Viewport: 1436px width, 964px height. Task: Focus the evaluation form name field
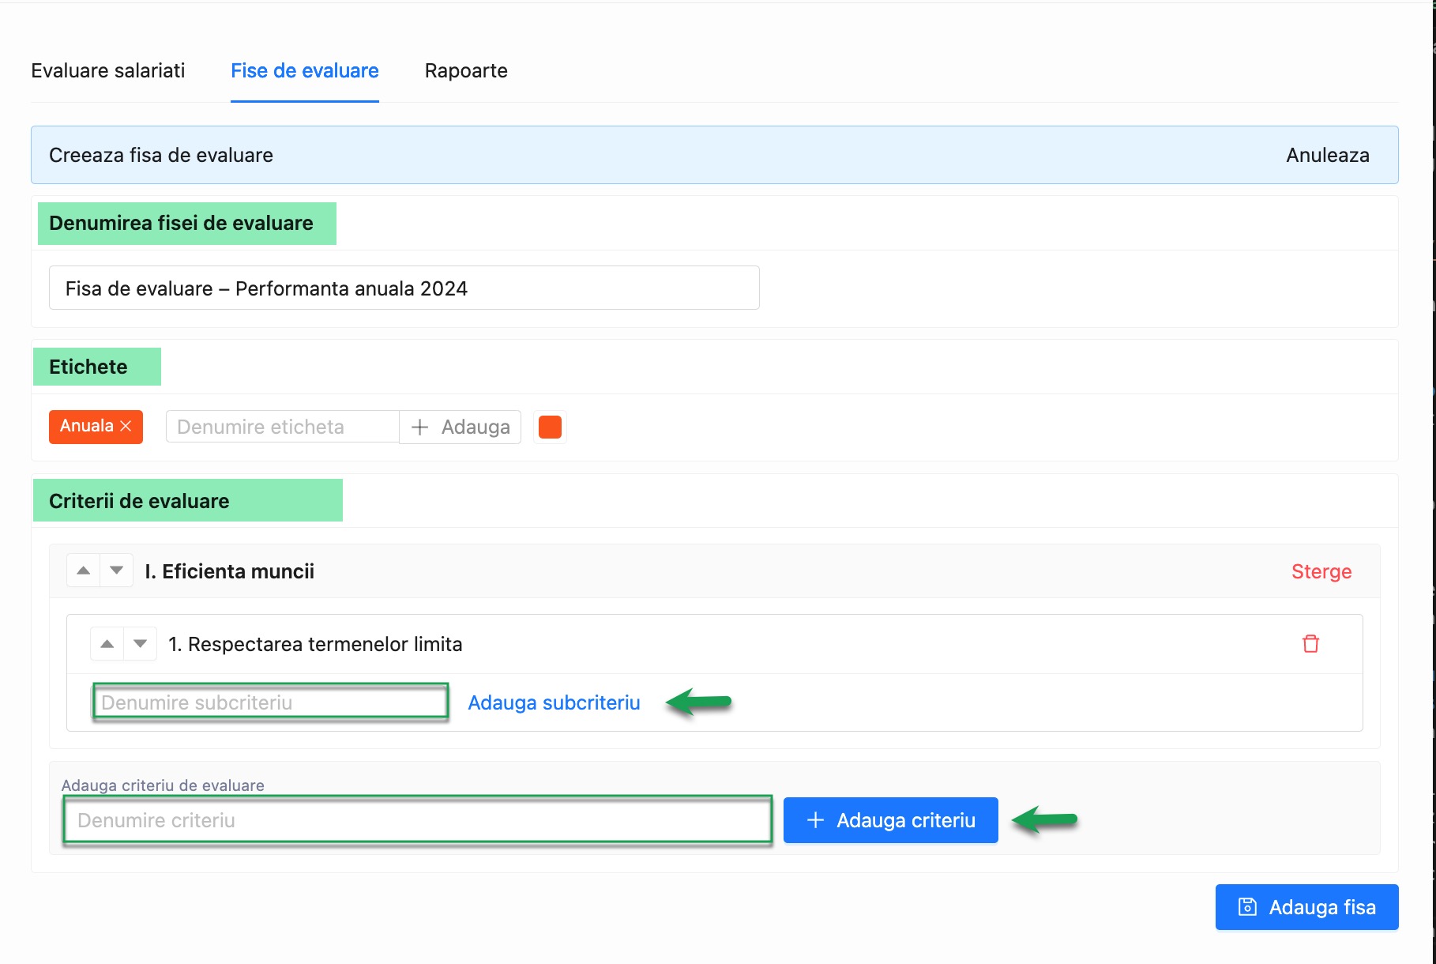(x=404, y=288)
